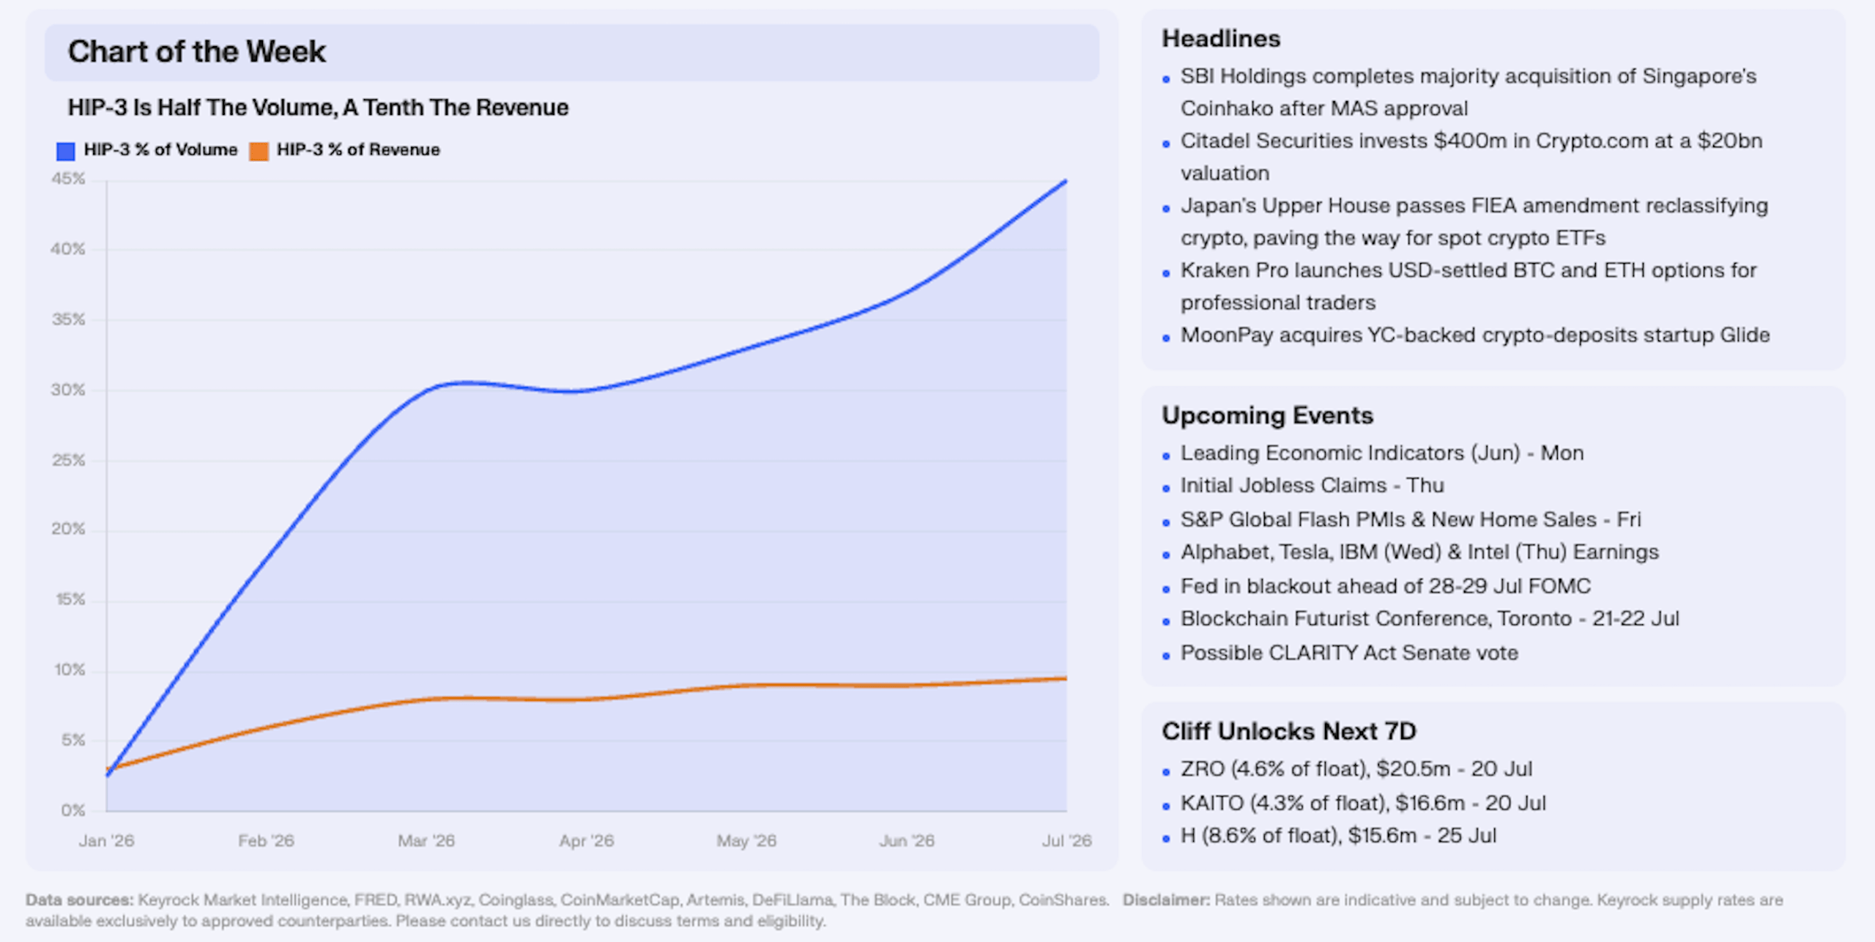
Task: Click 'Initial Jobless Claims - Thu' event
Action: (x=1312, y=486)
